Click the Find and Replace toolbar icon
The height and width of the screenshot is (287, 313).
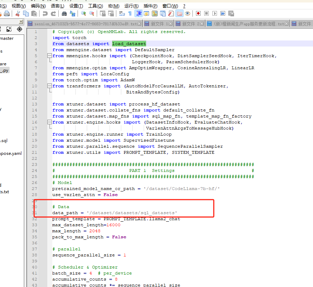point(73,13)
